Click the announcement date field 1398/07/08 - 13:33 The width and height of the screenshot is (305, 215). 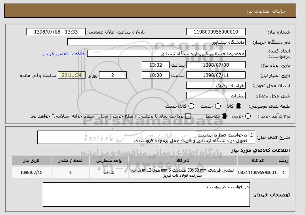point(56,32)
